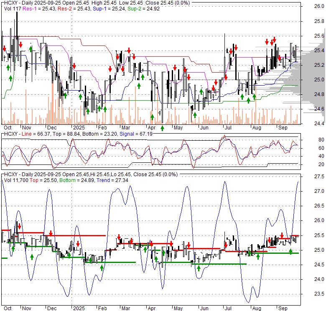This screenshot has height=311, width=326.
Task: Click the oscillator Line = 66.37 legend label
Action: pyautogui.click(x=36, y=134)
